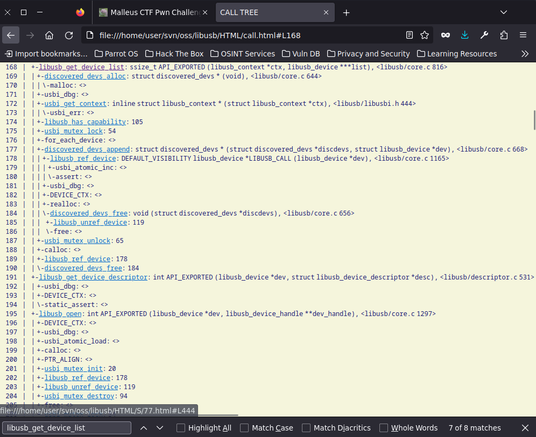Open the Downloads panel icon
Image resolution: width=536 pixels, height=437 pixels.
[x=464, y=34]
